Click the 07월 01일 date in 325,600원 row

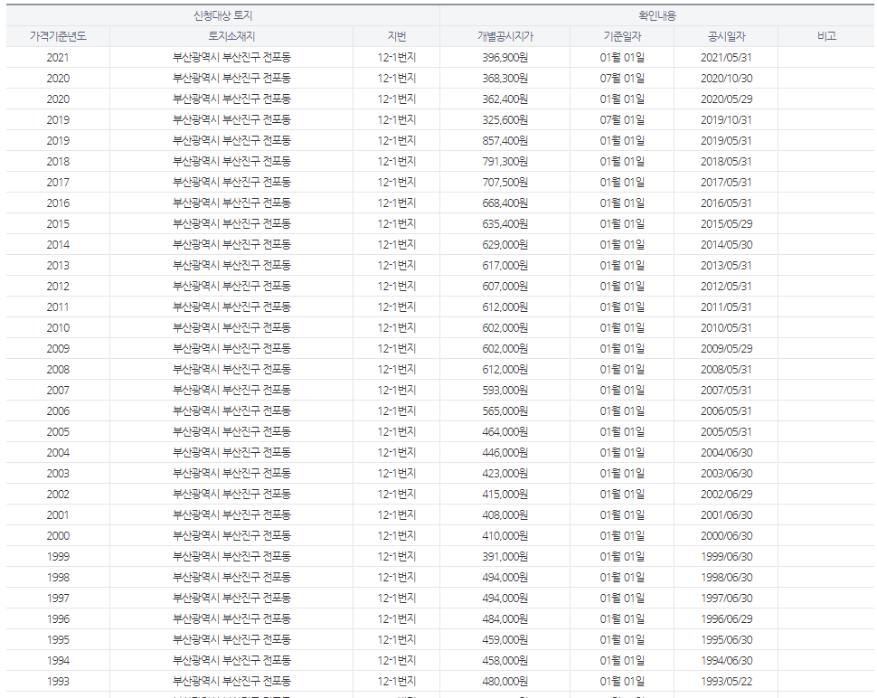pos(622,119)
